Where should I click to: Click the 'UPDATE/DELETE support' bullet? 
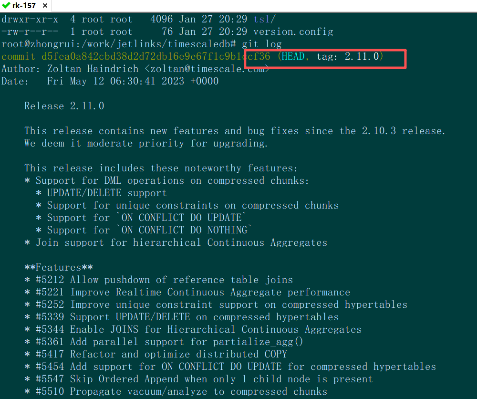(x=101, y=193)
